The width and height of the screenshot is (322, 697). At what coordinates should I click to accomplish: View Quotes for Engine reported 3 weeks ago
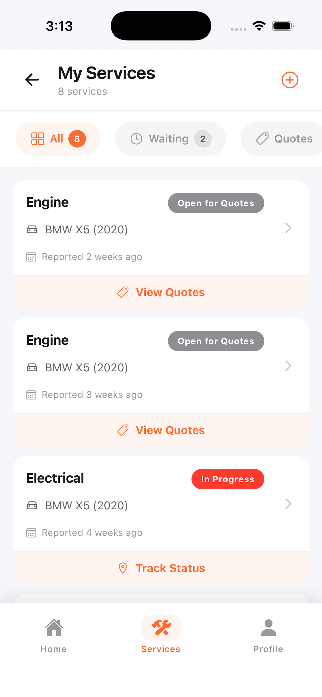(x=161, y=430)
